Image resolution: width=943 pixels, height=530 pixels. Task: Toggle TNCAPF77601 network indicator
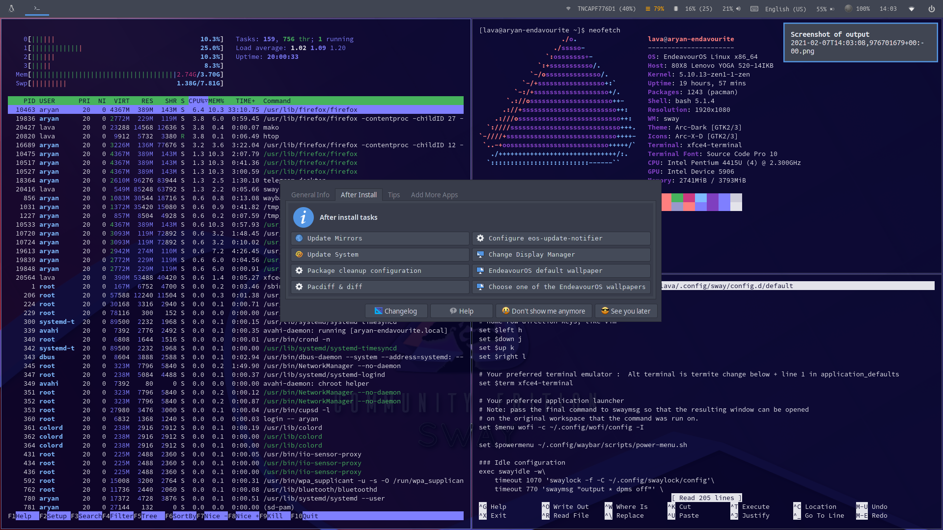click(x=568, y=8)
